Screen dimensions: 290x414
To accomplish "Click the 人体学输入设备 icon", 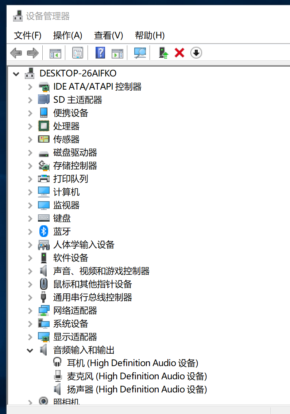I will [x=44, y=245].
